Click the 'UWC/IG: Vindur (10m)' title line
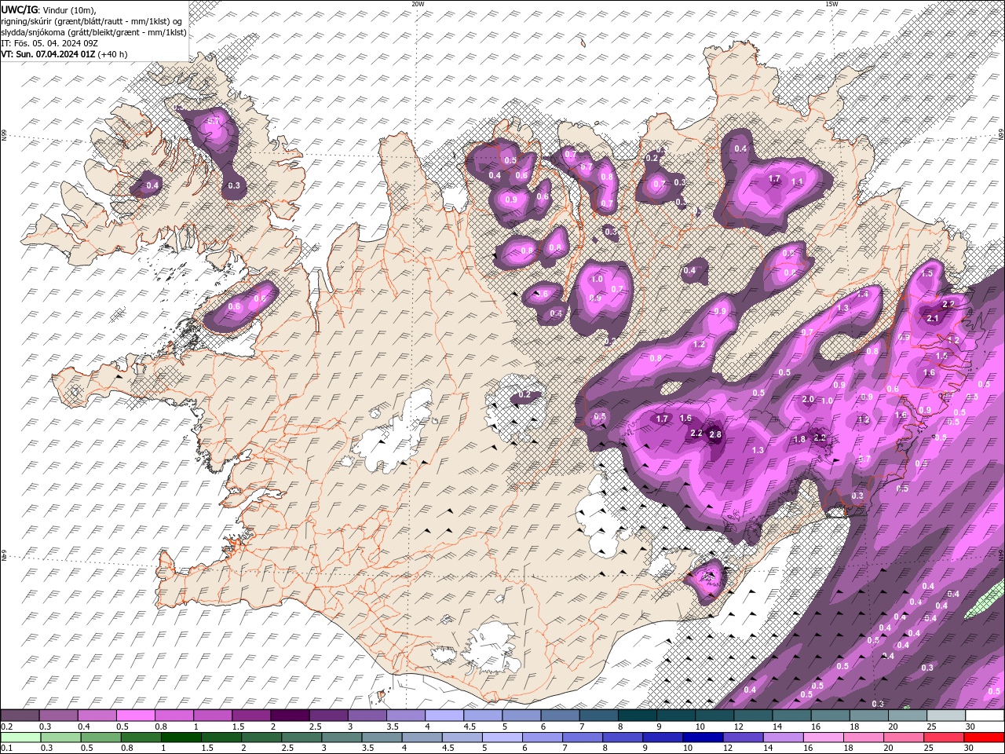Viewport: 1005px width, 754px height. point(49,9)
